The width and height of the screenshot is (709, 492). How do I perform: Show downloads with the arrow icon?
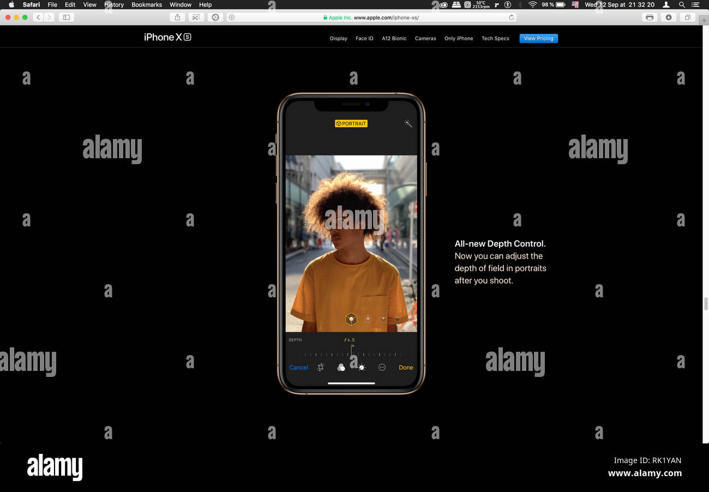(669, 17)
